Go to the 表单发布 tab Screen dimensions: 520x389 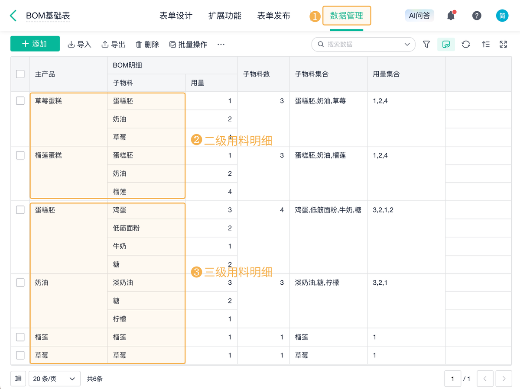click(273, 16)
